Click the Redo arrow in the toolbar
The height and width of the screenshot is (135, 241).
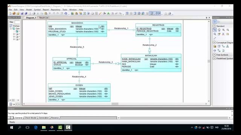tap(58, 13)
